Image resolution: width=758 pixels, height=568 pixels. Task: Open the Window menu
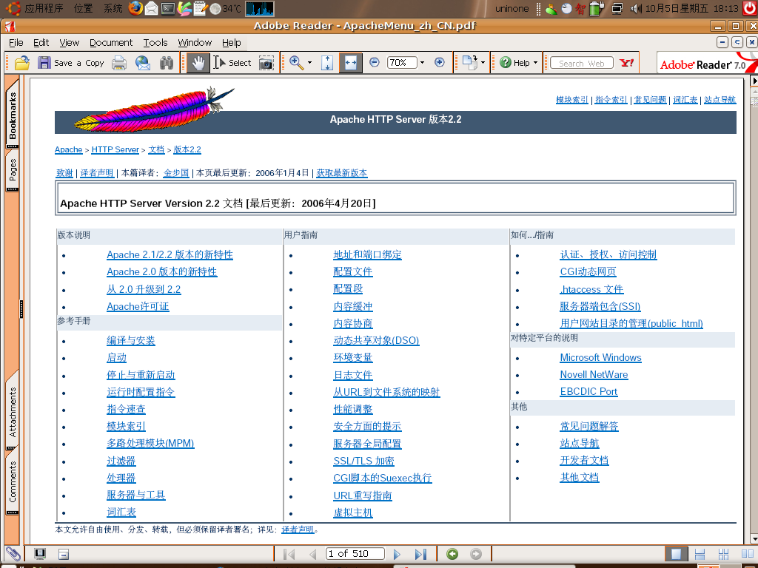click(195, 42)
